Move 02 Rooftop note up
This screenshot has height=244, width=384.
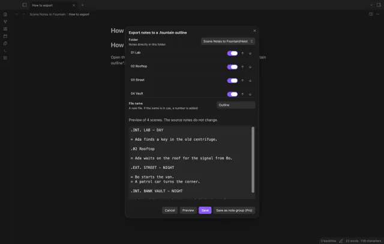[242, 67]
